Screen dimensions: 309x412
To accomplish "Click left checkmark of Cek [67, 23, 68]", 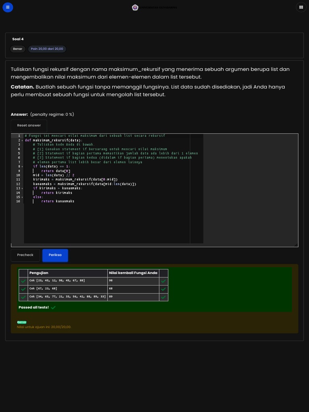I will click(23, 289).
